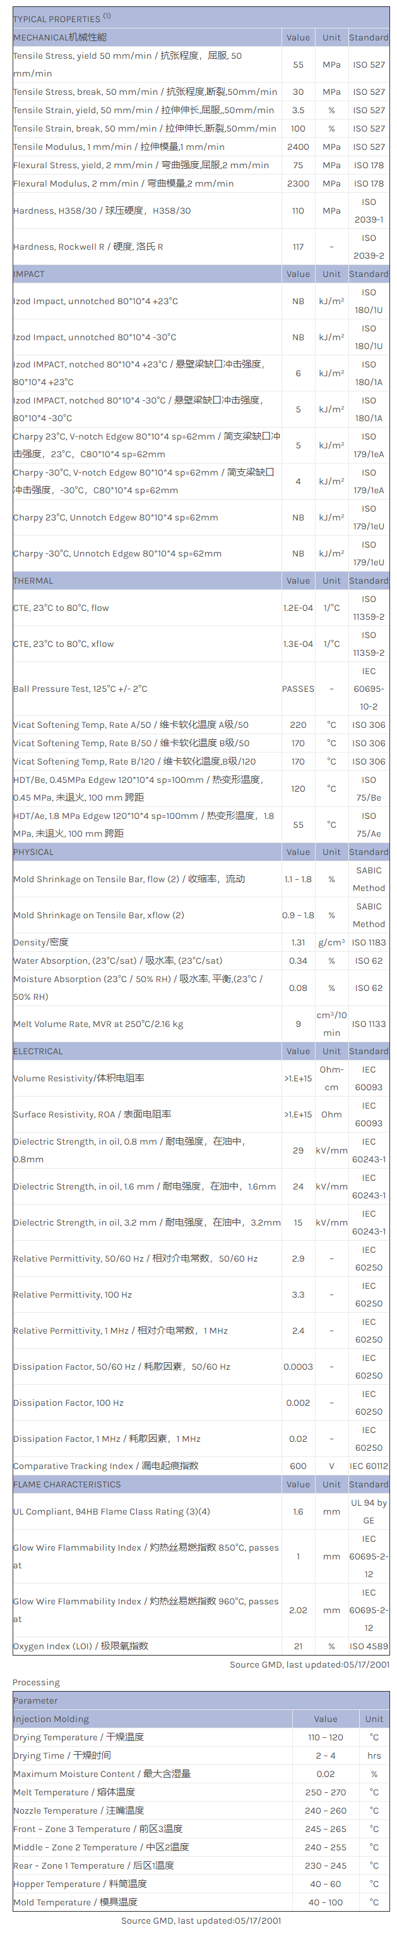The width and height of the screenshot is (397, 1937).
Task: Click the Melt Volume Rate row label
Action: 98,1024
